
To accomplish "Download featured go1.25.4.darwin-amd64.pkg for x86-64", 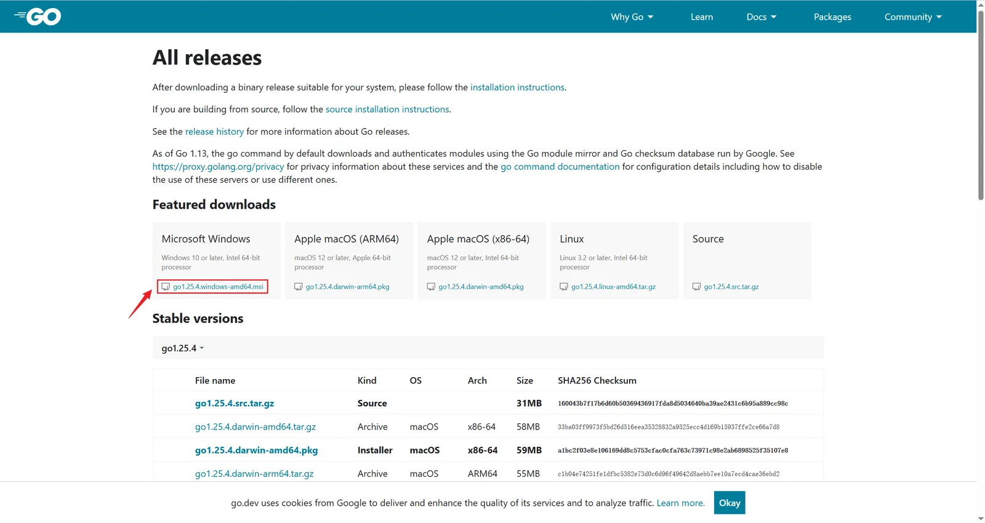I will pos(481,287).
